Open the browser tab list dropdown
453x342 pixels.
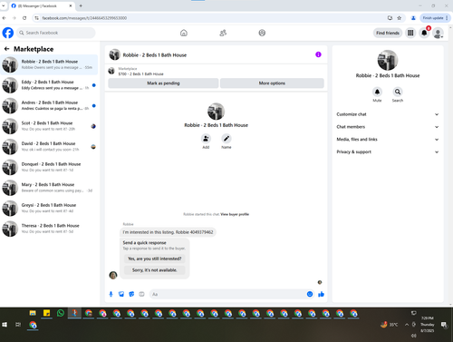[x=4, y=5]
